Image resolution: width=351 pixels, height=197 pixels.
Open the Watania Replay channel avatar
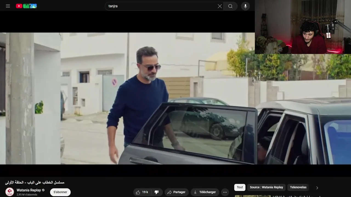pos(10,192)
